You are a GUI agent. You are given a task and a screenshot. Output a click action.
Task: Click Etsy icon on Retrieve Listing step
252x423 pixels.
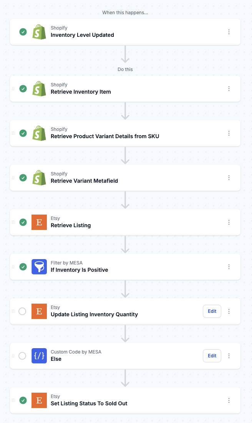(x=39, y=222)
